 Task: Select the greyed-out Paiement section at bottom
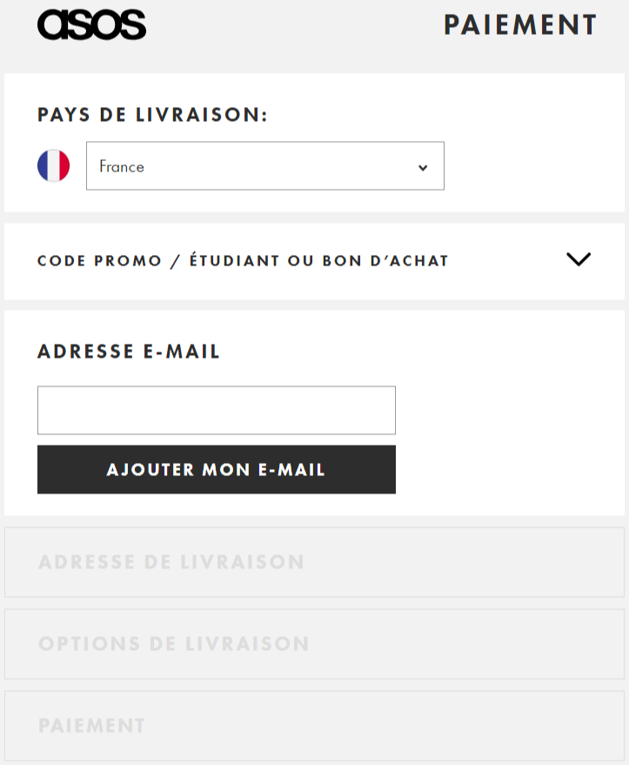(x=314, y=726)
